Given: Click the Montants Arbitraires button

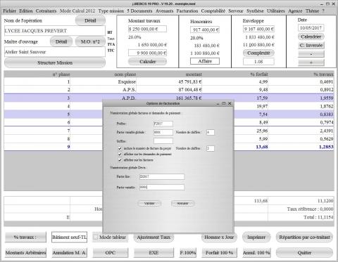Looking at the screenshot, I should click(25, 253).
